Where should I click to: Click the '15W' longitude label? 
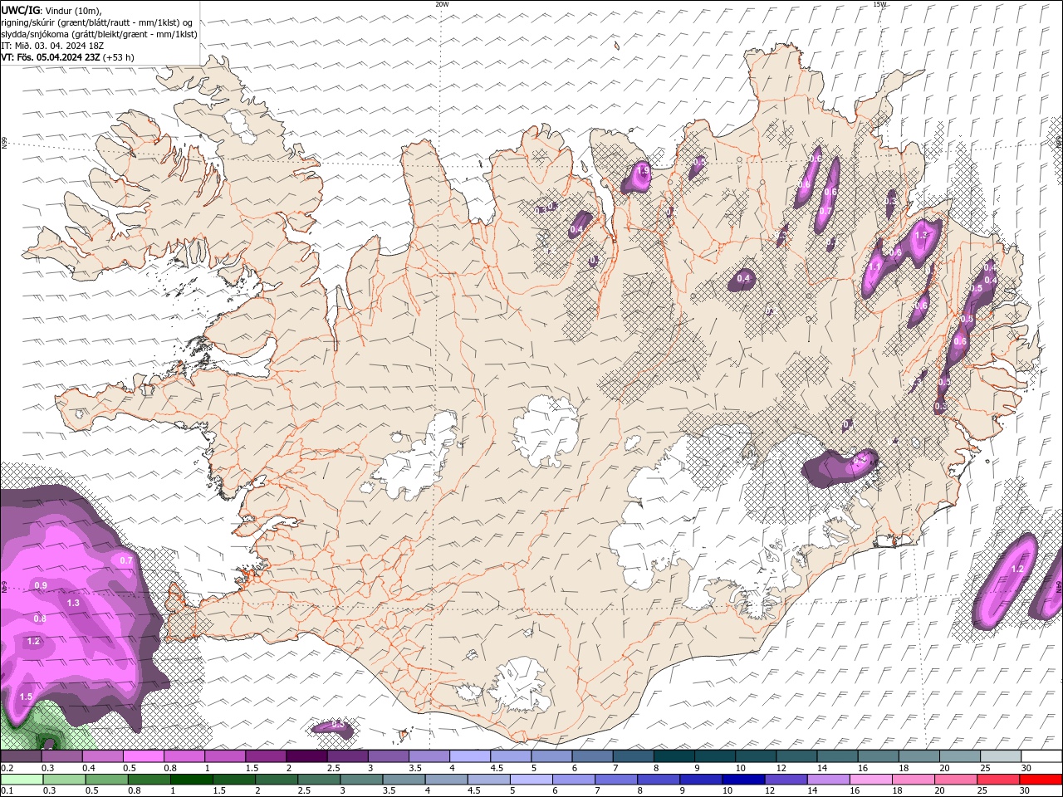(879, 4)
